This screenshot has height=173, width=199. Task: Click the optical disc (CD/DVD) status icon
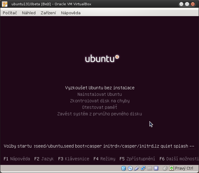(x=130, y=168)
